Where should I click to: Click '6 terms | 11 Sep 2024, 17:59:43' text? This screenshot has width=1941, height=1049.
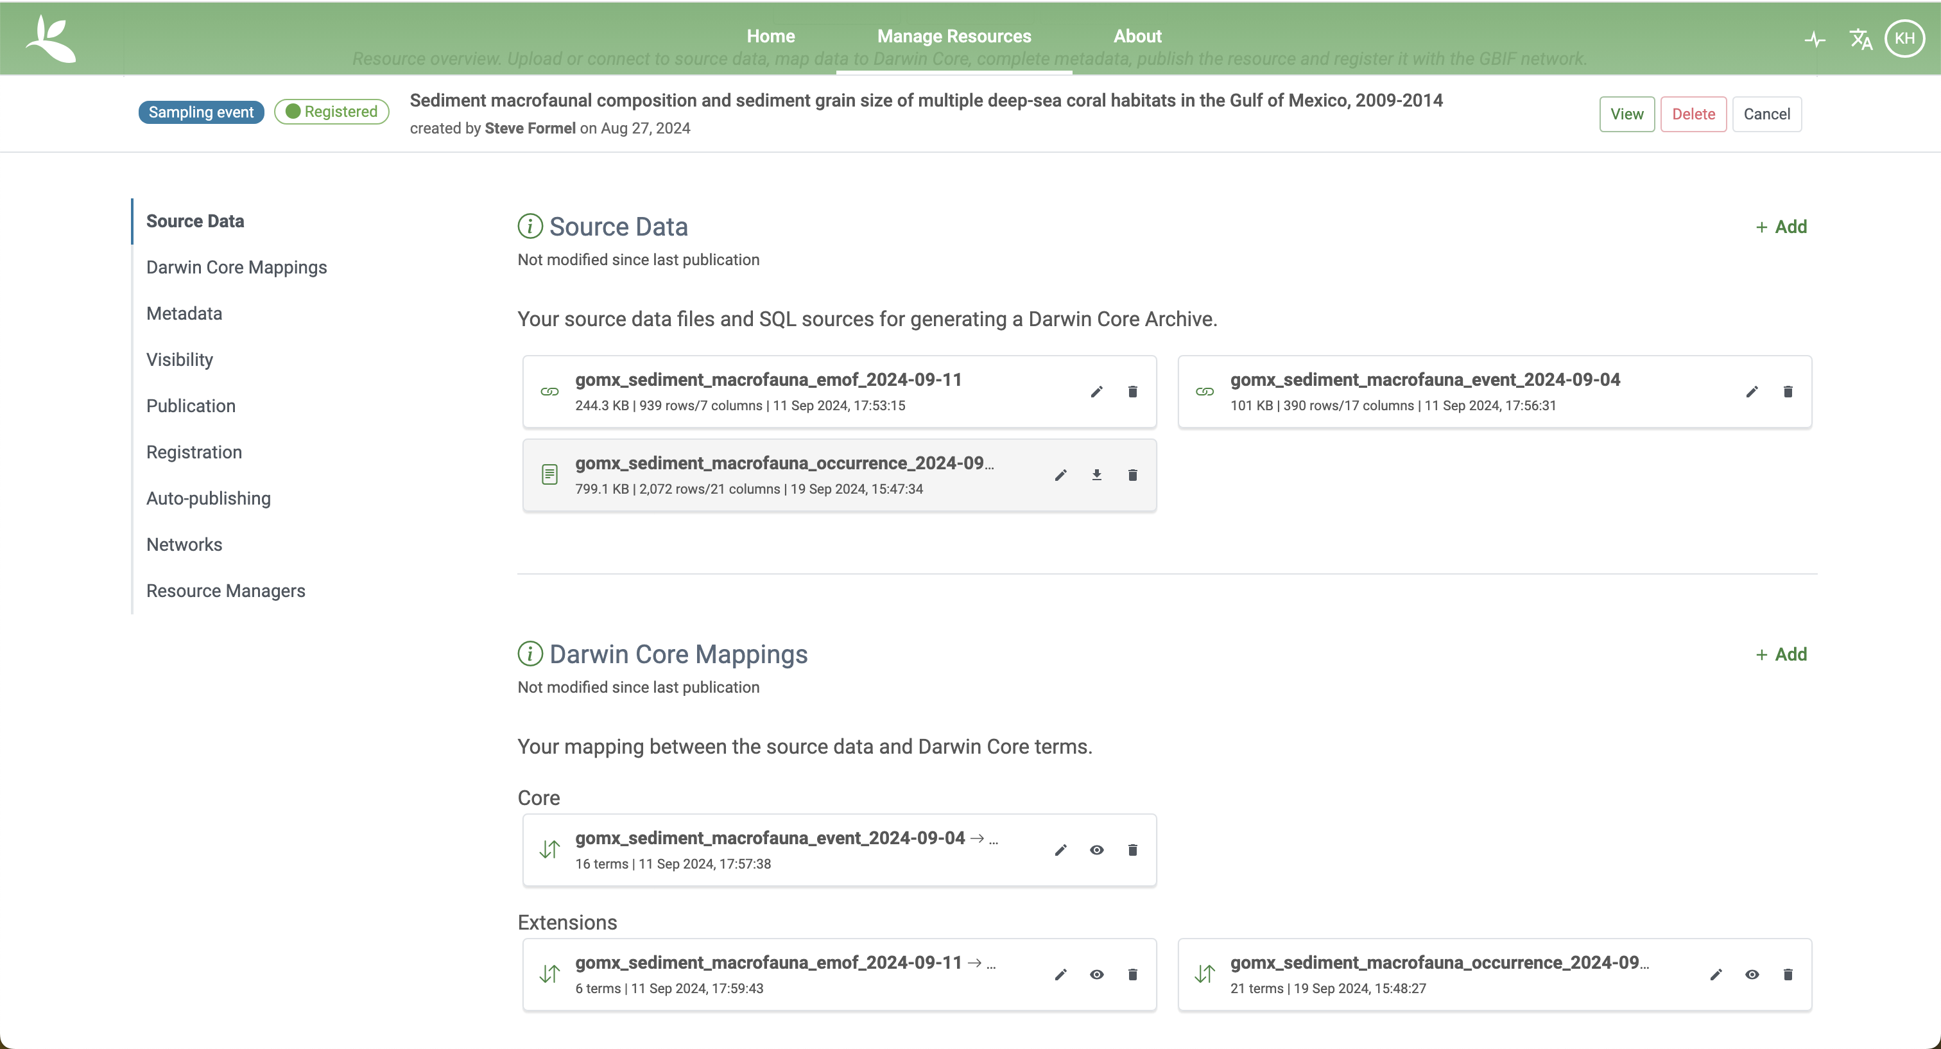pyautogui.click(x=669, y=989)
